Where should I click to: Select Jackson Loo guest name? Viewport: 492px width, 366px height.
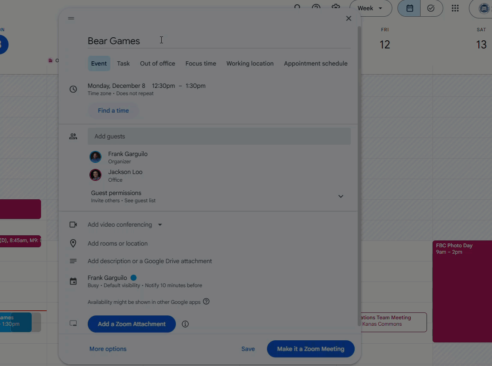pyautogui.click(x=125, y=172)
